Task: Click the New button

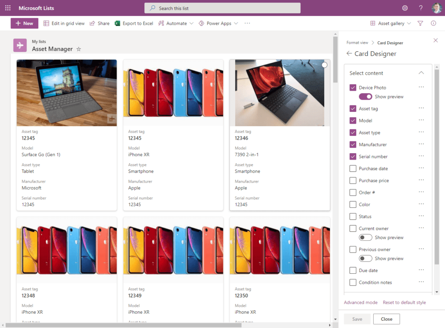Action: [24, 23]
